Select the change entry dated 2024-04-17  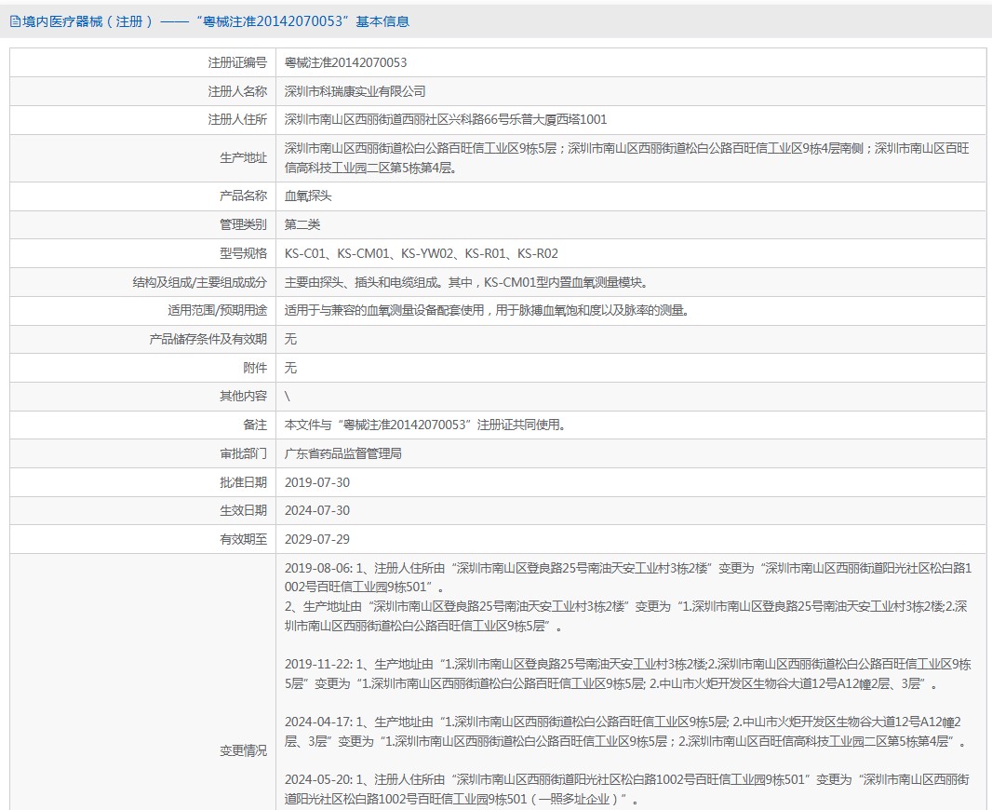tap(625, 732)
